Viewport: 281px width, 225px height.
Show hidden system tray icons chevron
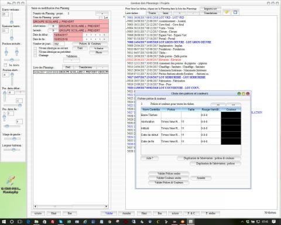[x=242, y=221]
